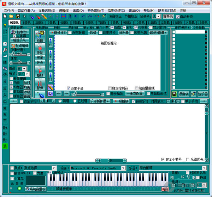Screen dimensions: 212x197
Task: Enable the 隐含控制符 checkbox
Action: [x=110, y=88]
